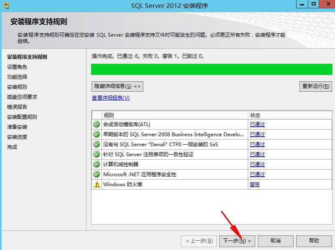Proceed with 下一步(N) button
The width and height of the screenshot is (335, 250).
(x=237, y=241)
